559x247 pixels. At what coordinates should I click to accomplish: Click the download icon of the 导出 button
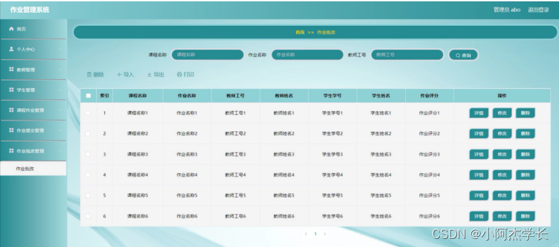(x=150, y=74)
